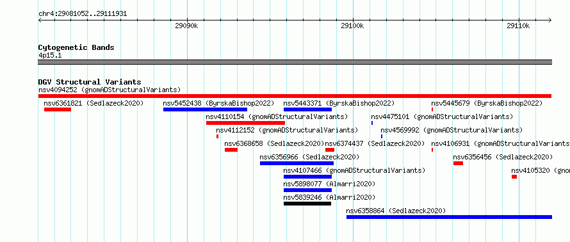The image size is (570, 242).
Task: Open nsv4107466 gnomAD variant label
Action: pyautogui.click(x=354, y=170)
